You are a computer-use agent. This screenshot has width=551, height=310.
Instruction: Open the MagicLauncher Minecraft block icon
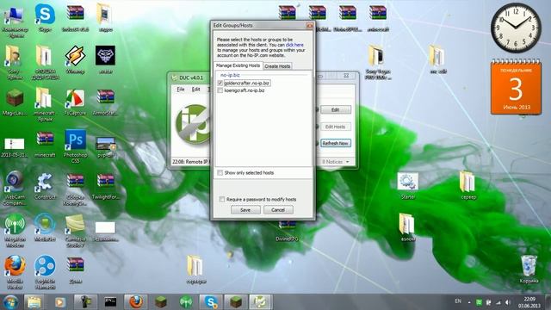[15, 102]
